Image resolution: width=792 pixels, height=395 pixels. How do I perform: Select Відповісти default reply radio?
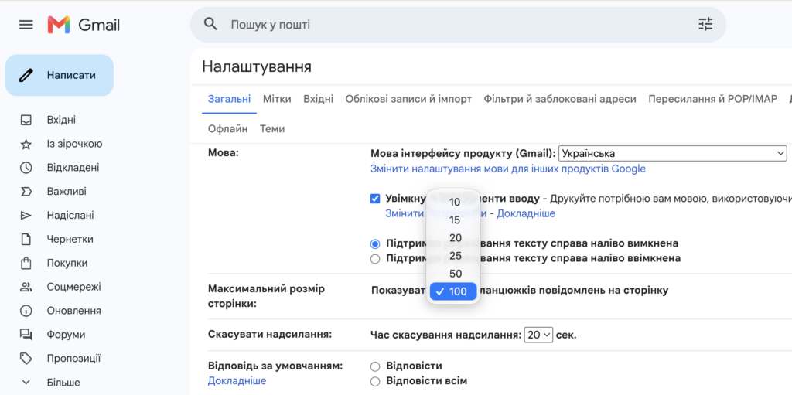point(375,366)
